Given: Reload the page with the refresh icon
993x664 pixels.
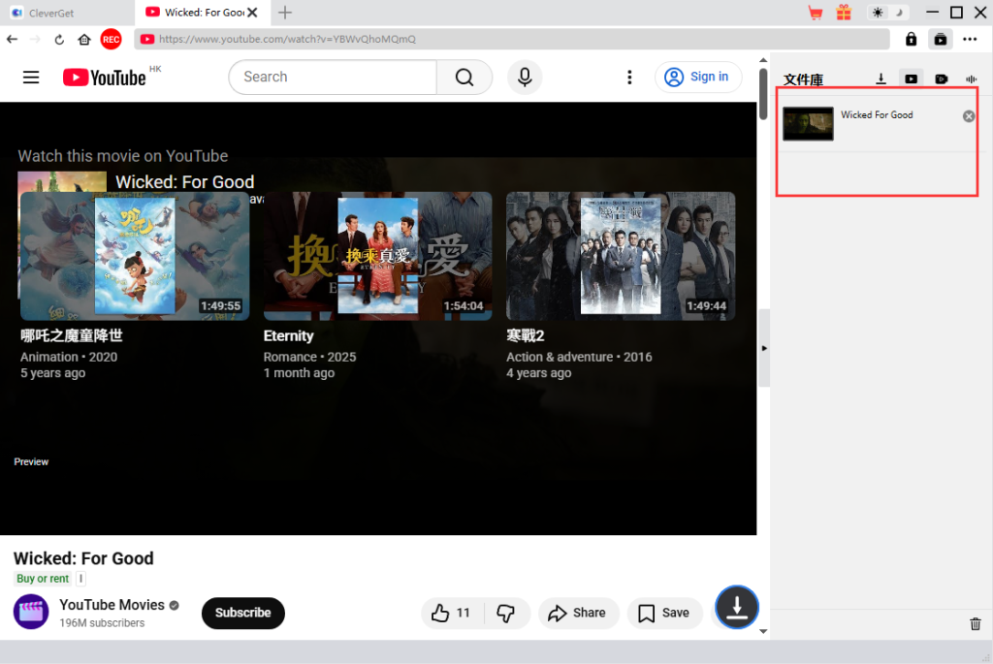Looking at the screenshot, I should tap(59, 39).
